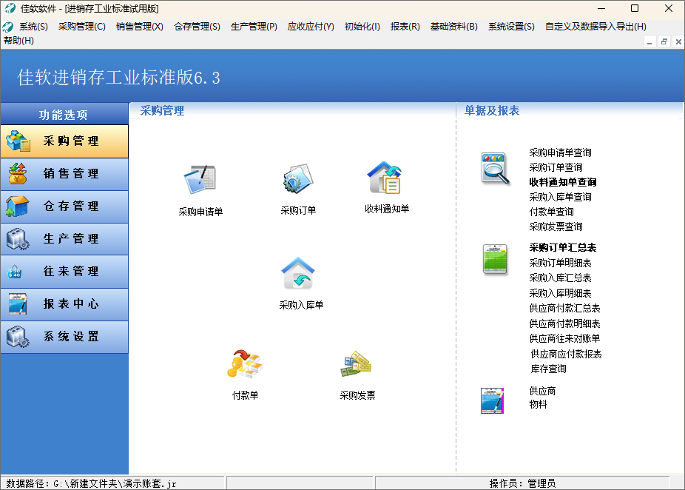Open the 采购入库单 house icon
This screenshot has height=490, width=685.
298,273
